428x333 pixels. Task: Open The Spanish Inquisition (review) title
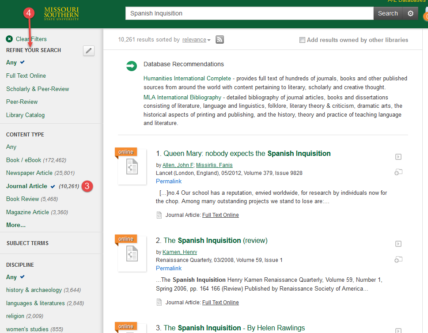click(x=216, y=240)
